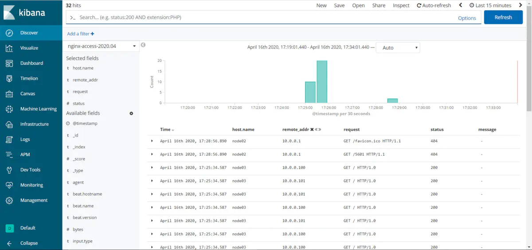This screenshot has width=532, height=250.
Task: Select the status selected field
Action: (78, 104)
